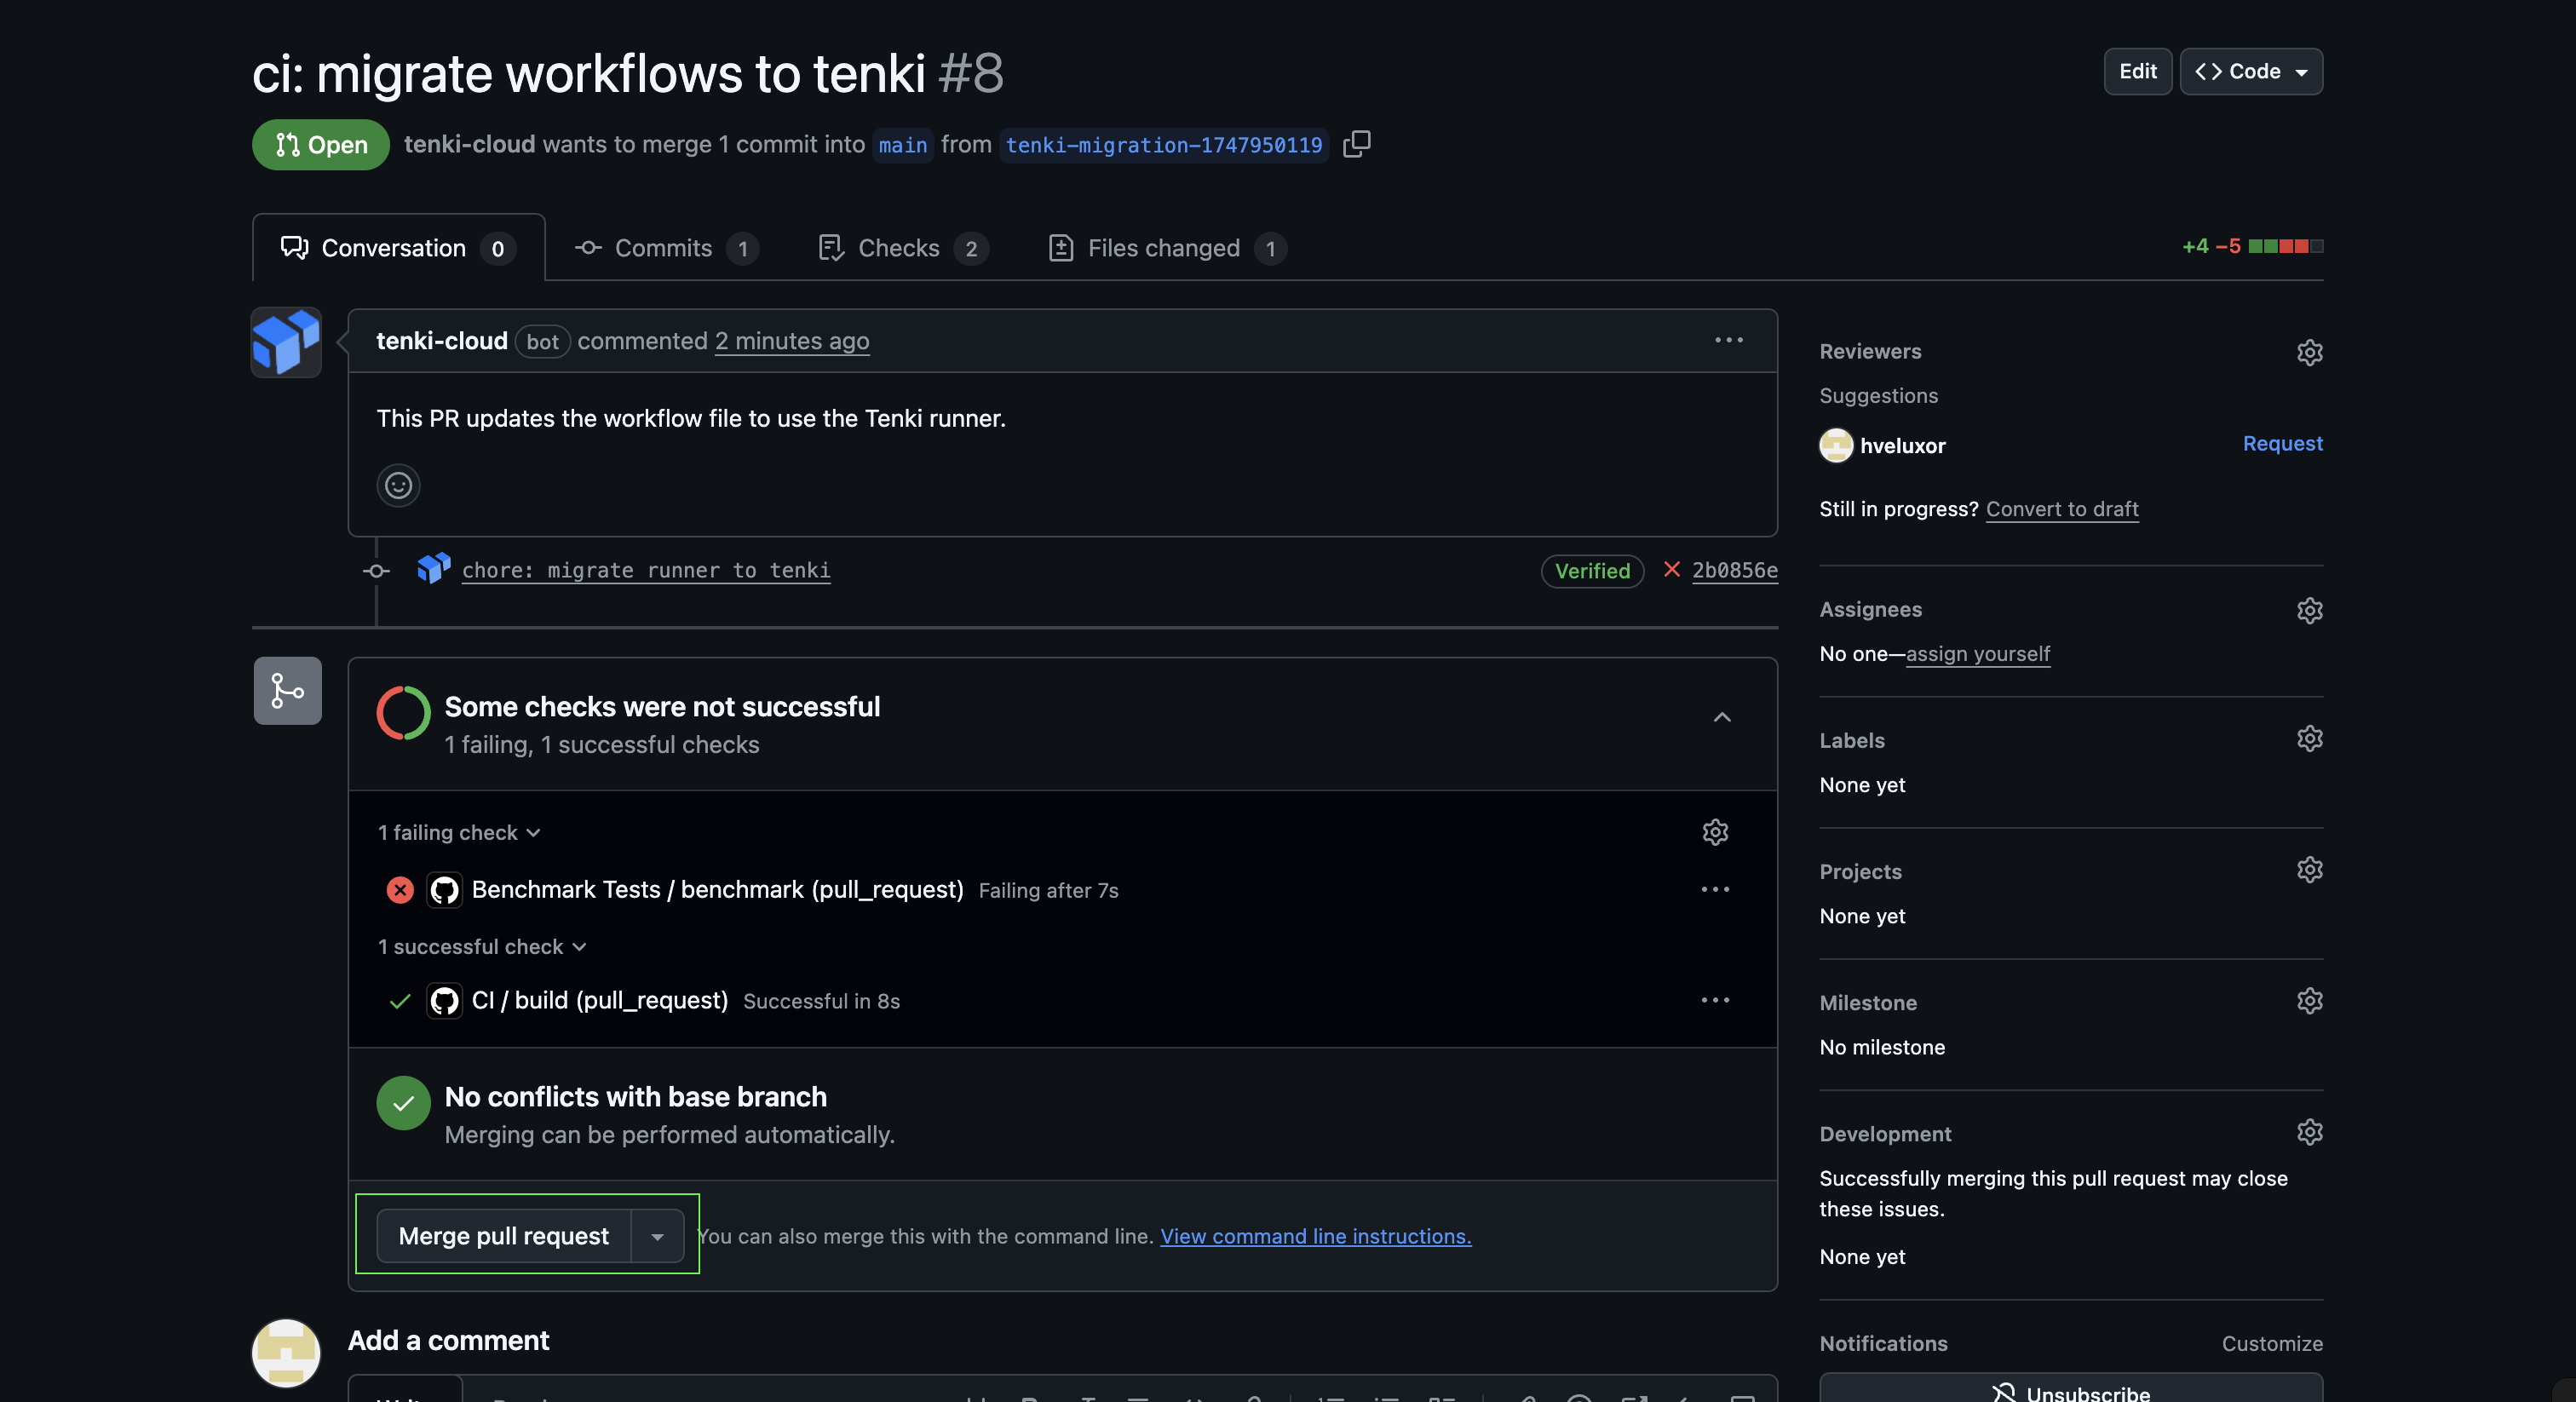This screenshot has height=1402, width=2576.
Task: Click Merge pull request button
Action: click(x=503, y=1236)
